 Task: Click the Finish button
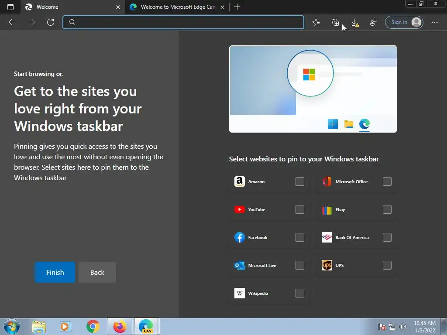click(x=55, y=272)
